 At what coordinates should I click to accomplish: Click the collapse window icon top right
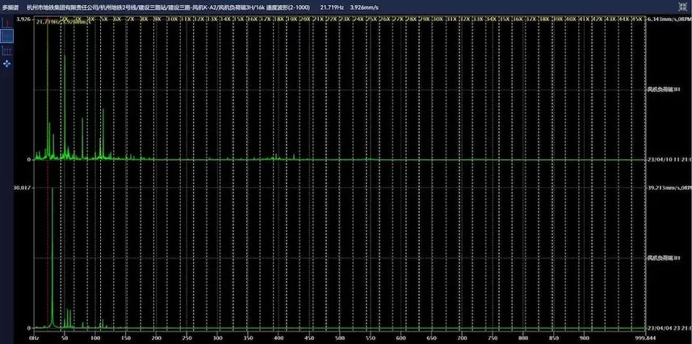point(682,6)
